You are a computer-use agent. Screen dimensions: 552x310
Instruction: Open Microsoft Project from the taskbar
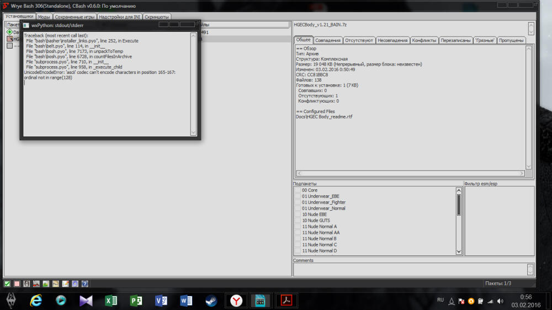pyautogui.click(x=136, y=301)
